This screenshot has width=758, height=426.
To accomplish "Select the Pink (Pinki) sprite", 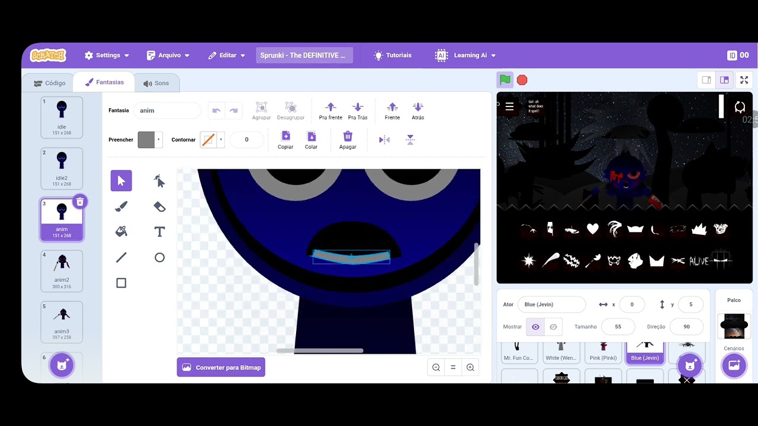I will tap(603, 353).
